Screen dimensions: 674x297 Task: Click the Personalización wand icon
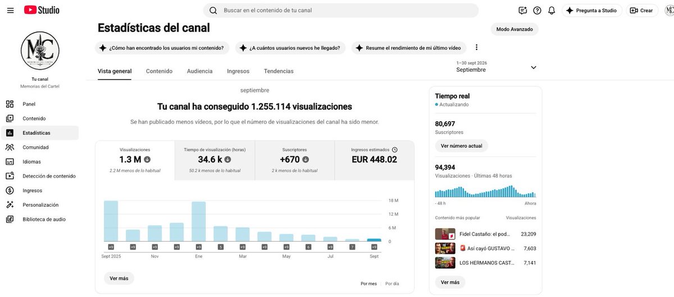tap(10, 205)
